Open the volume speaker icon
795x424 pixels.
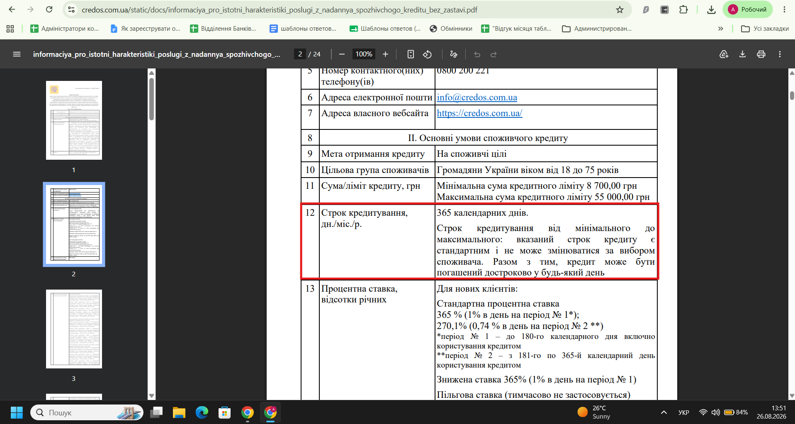715,412
